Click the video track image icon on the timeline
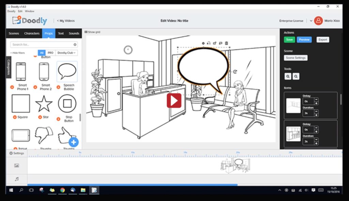Viewport: 349px width, 201px height. [16, 165]
